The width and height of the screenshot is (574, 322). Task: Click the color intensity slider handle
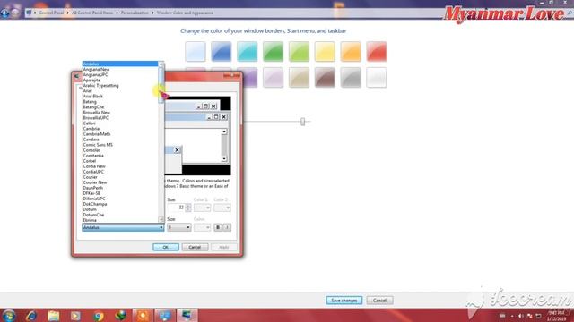click(x=303, y=122)
